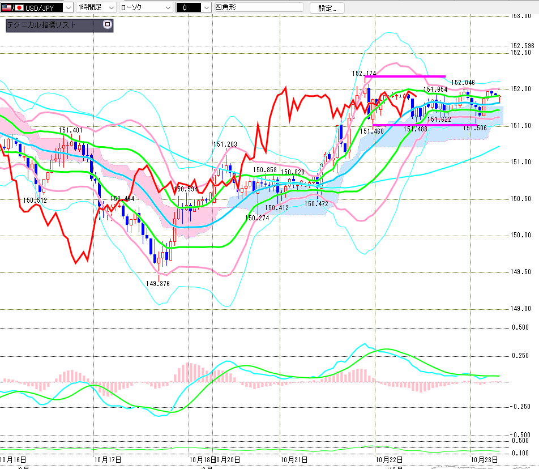Open the ローソク chart type dropdown
The height and width of the screenshot is (469, 539).
[x=168, y=8]
